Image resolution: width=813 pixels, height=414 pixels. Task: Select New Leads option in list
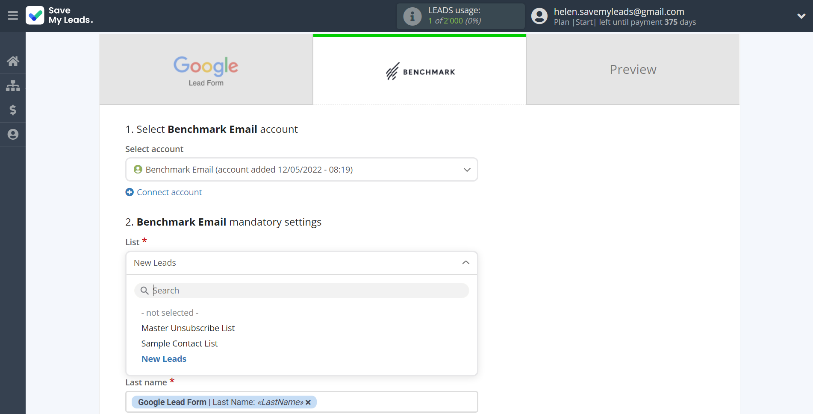164,359
